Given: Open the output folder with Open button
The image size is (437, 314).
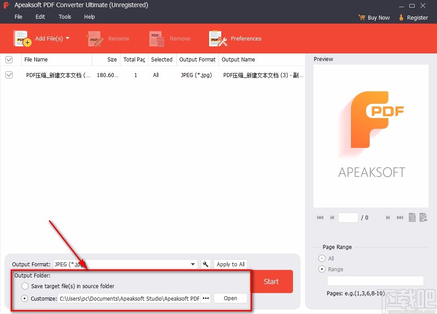Looking at the screenshot, I should pos(230,298).
